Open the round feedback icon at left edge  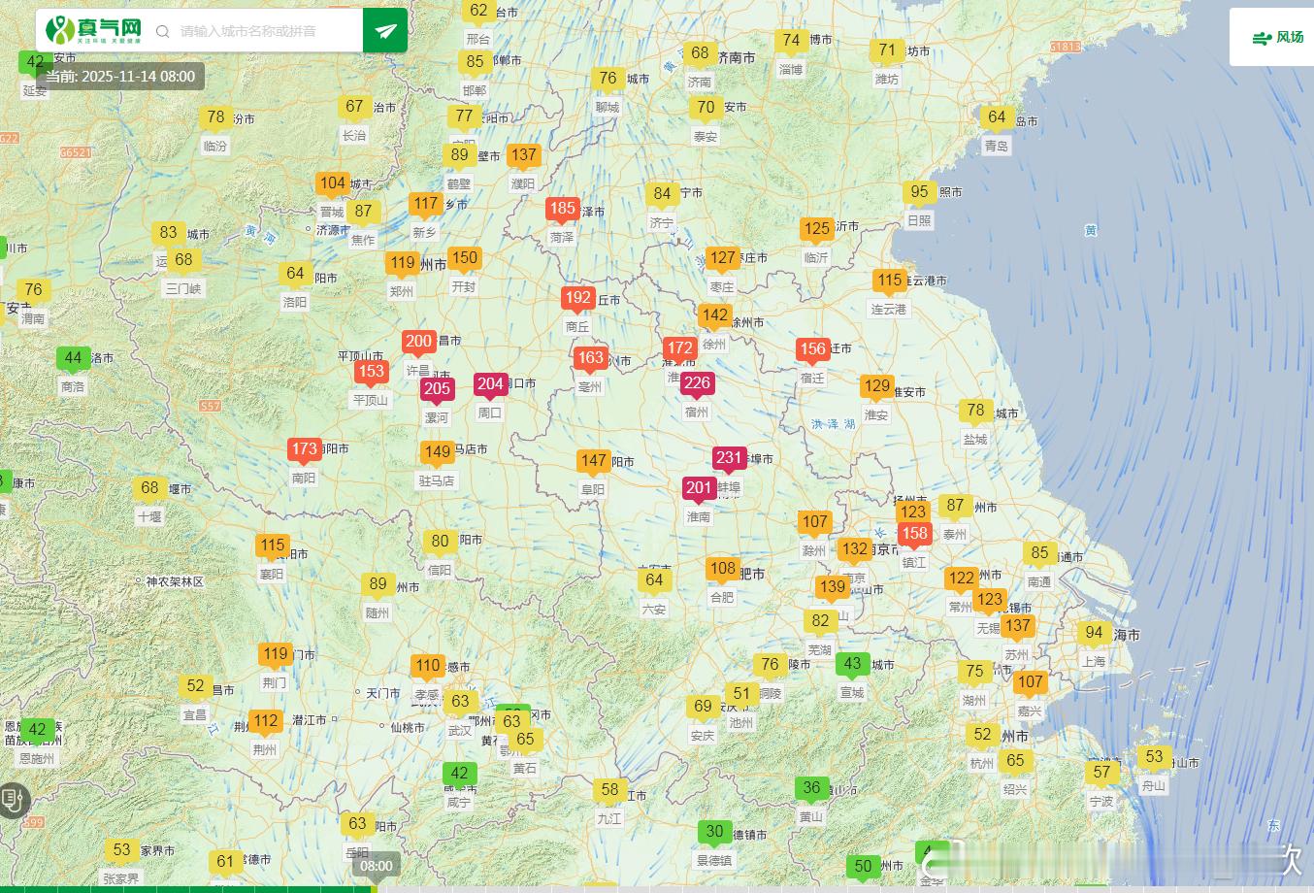click(x=13, y=800)
